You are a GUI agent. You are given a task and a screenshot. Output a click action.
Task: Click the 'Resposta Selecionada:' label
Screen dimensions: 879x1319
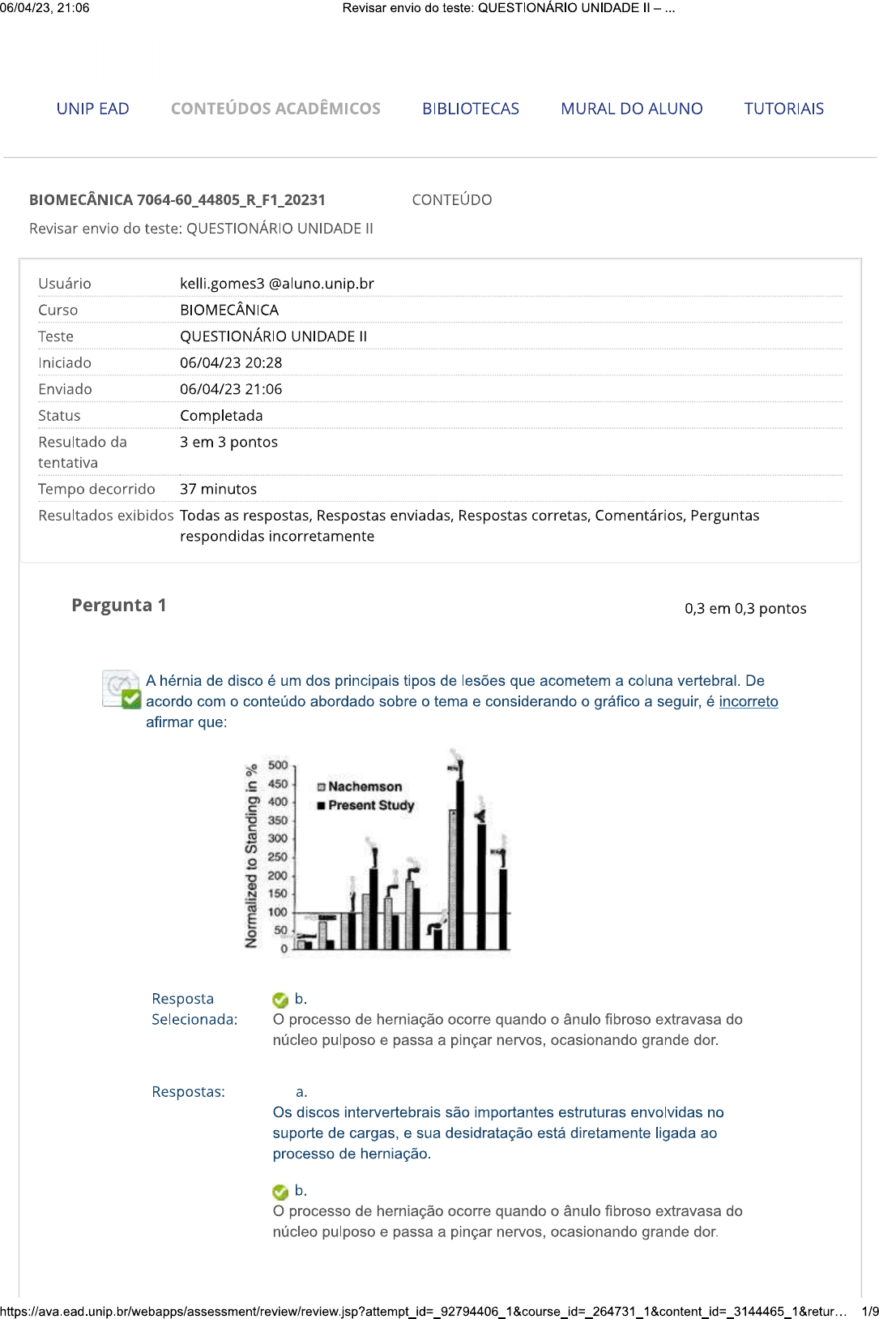(x=194, y=1009)
